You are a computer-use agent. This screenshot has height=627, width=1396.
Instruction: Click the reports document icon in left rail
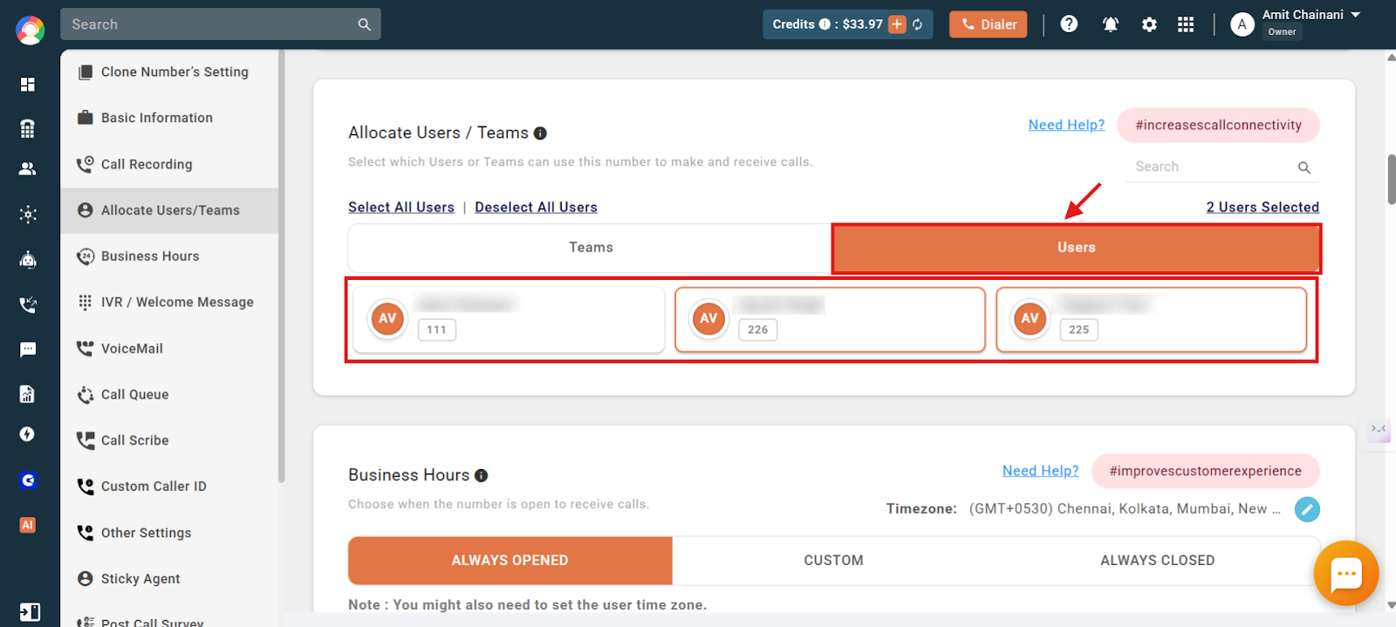(x=28, y=394)
